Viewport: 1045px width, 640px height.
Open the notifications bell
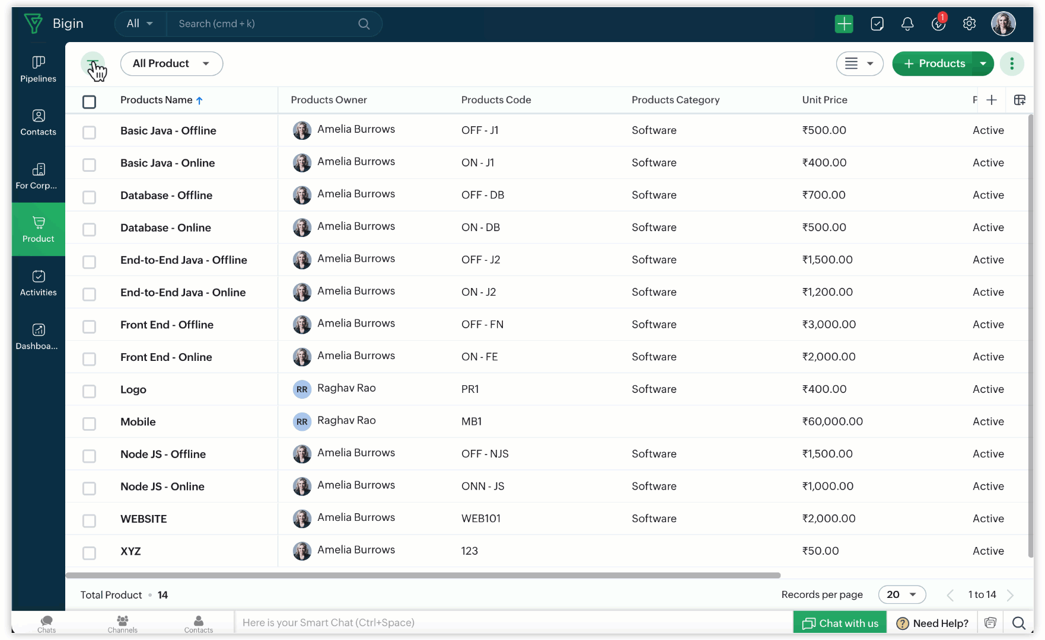(907, 24)
